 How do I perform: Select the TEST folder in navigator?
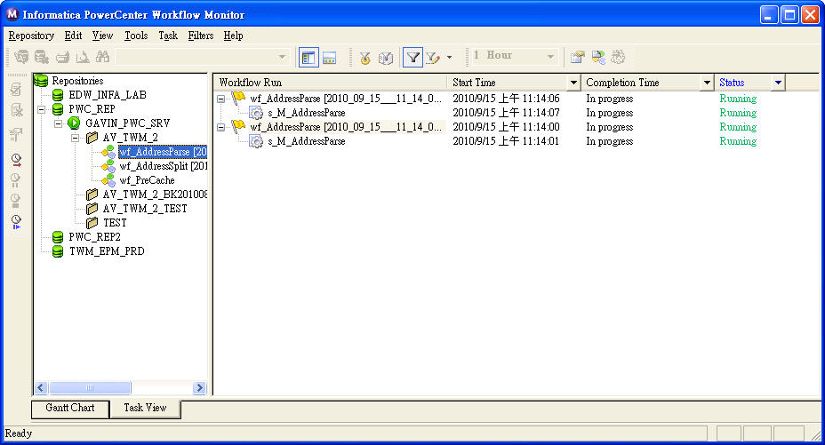click(x=115, y=223)
